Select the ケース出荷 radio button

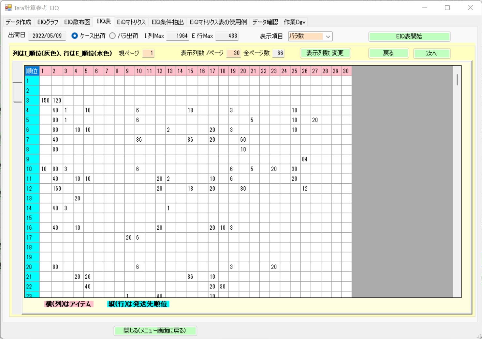(x=75, y=36)
